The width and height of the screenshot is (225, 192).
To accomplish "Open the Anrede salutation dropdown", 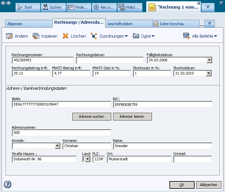I will (x=57, y=146).
